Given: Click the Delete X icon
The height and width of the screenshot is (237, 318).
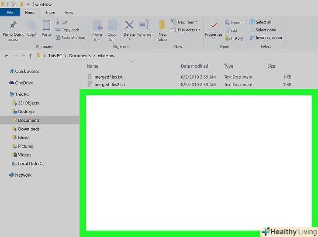Looking at the screenshot, I should [x=129, y=25].
